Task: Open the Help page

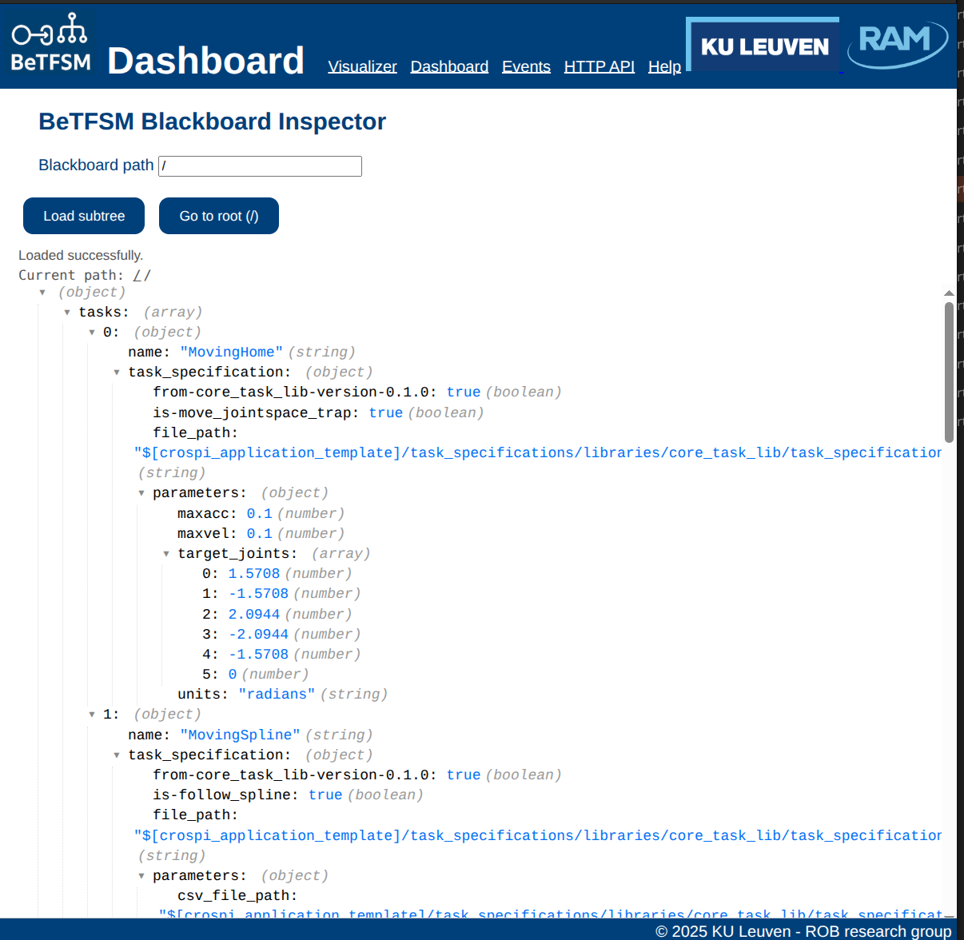Action: click(x=664, y=66)
